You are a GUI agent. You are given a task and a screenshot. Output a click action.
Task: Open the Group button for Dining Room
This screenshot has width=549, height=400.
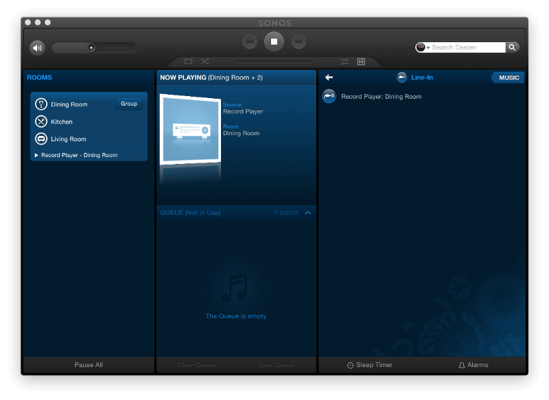tap(129, 104)
